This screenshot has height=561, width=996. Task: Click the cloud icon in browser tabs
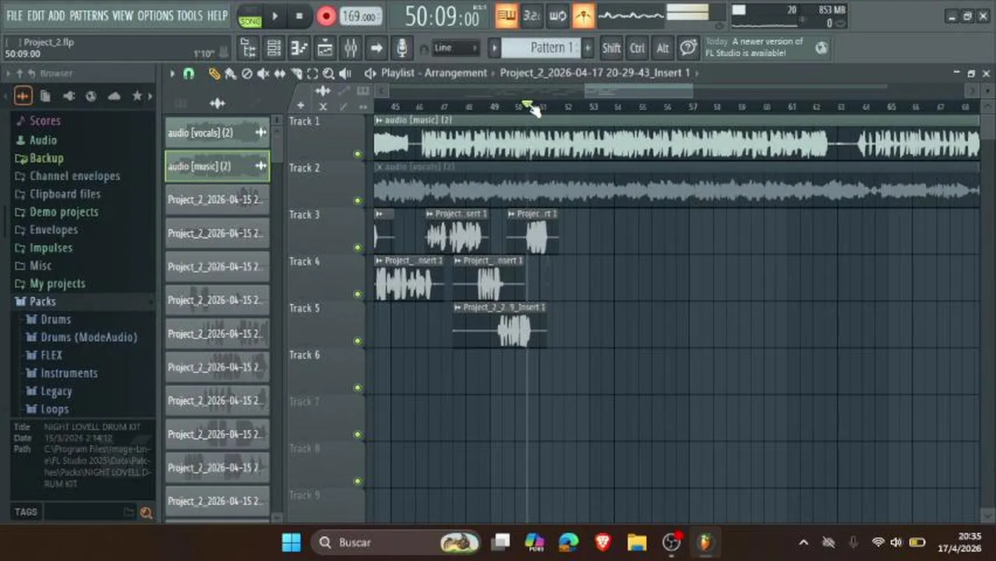[x=115, y=96]
